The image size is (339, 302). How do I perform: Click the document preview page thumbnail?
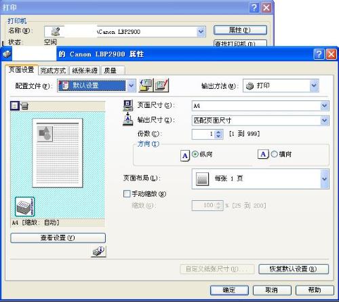[x=58, y=153]
